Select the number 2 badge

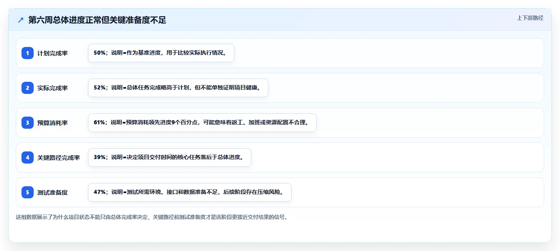click(28, 88)
